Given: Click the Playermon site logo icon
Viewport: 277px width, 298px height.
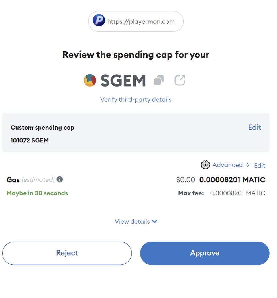Looking at the screenshot, I should (99, 21).
